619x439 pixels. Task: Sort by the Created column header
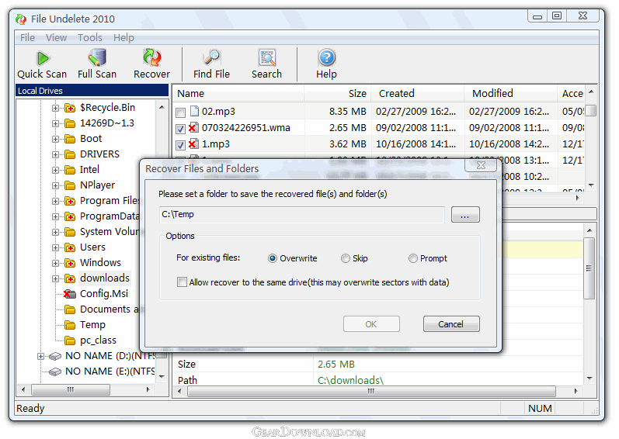417,93
